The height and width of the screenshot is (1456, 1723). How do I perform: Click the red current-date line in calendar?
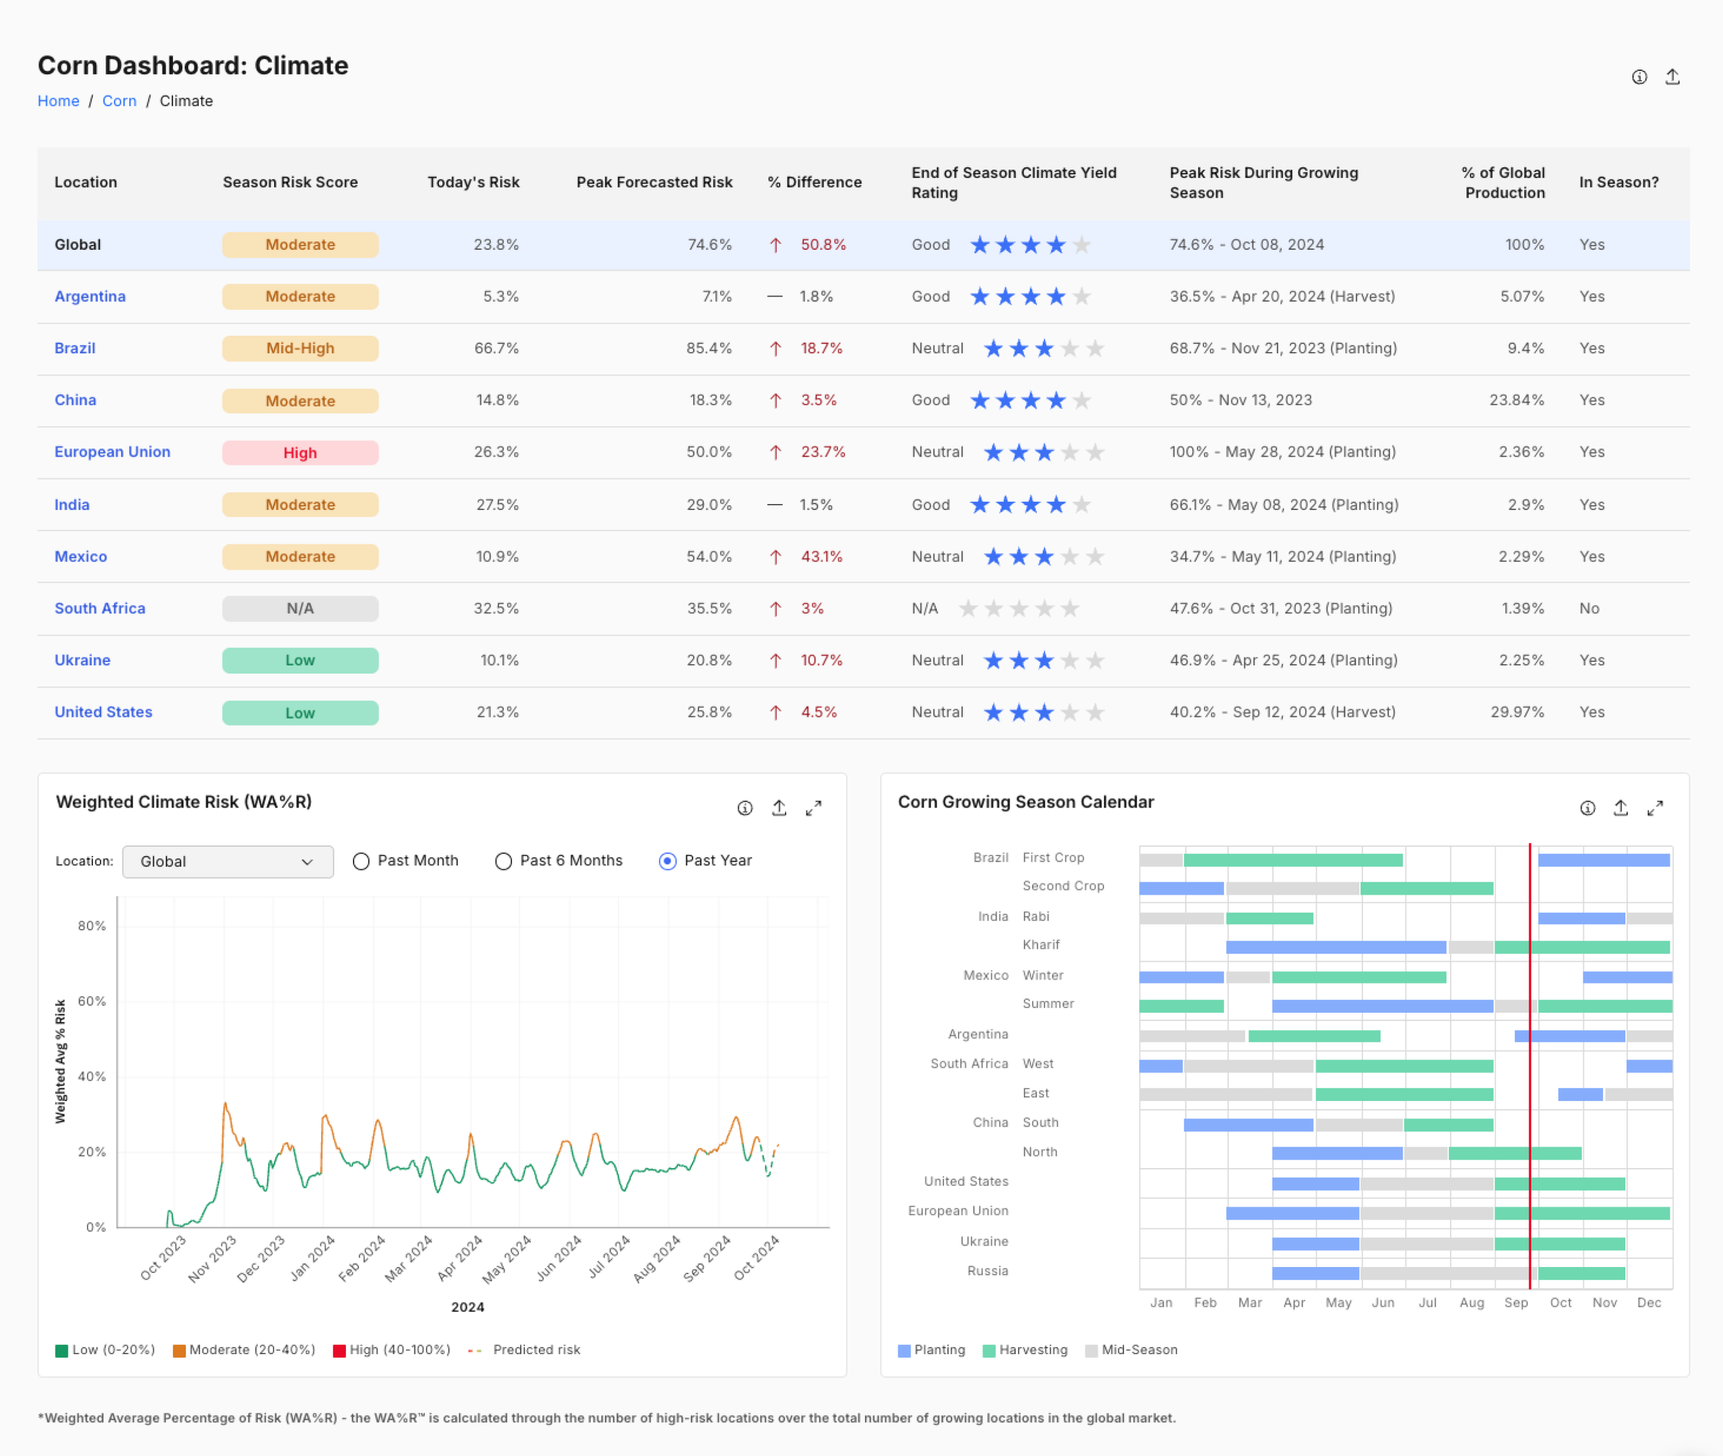pyautogui.click(x=1529, y=1064)
